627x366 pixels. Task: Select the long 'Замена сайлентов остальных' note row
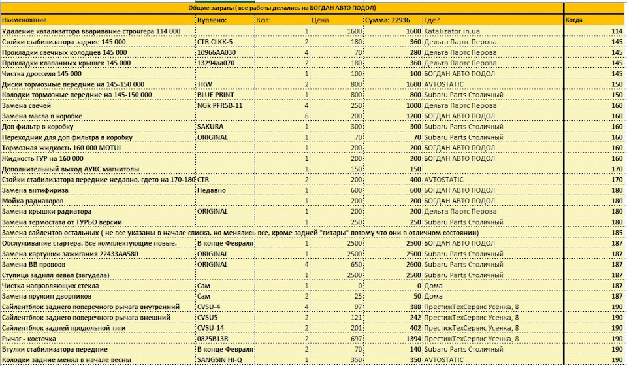282,233
